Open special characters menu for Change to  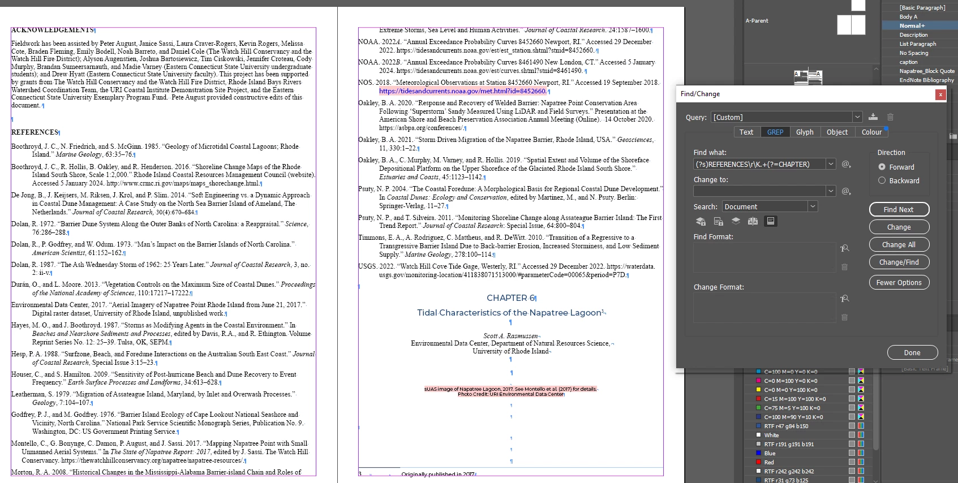tap(846, 191)
